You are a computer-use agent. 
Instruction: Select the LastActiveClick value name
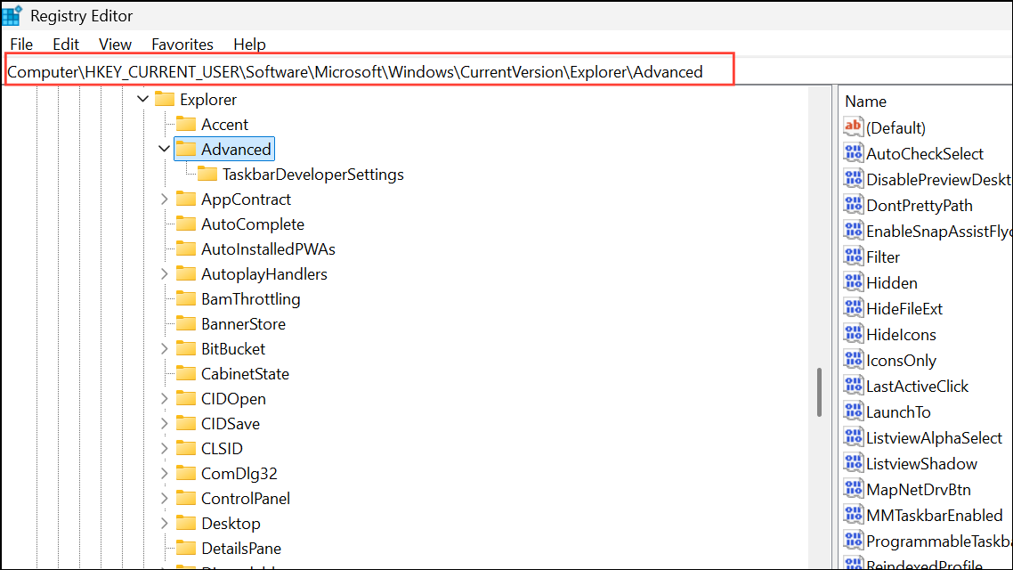918,387
